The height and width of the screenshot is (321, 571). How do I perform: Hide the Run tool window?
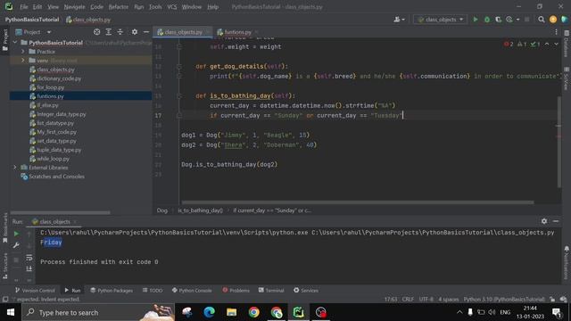coord(556,221)
